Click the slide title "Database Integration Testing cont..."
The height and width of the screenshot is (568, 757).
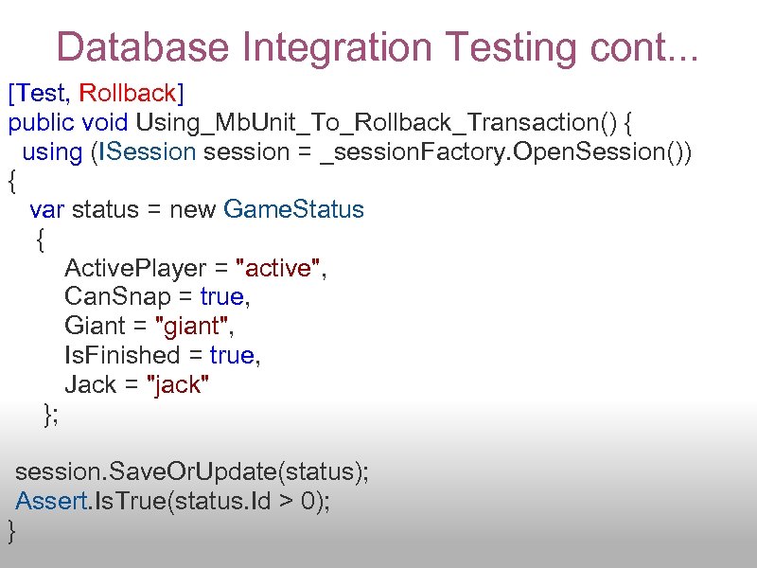[x=378, y=46]
